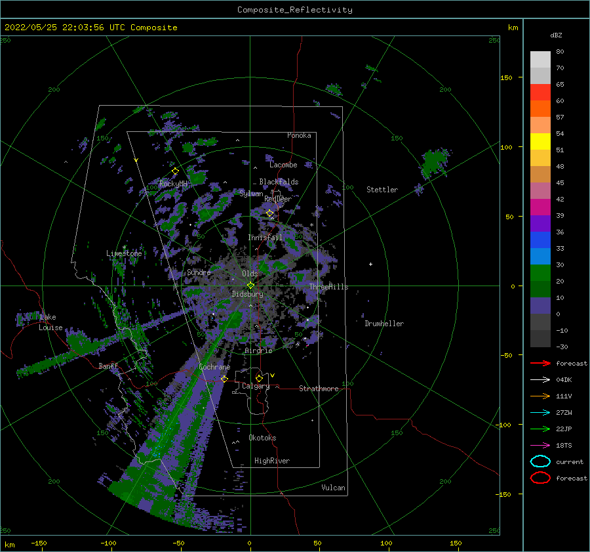Select the 33 dBZ blue color swatch
The height and width of the screenshot is (552, 590).
pyautogui.click(x=540, y=240)
